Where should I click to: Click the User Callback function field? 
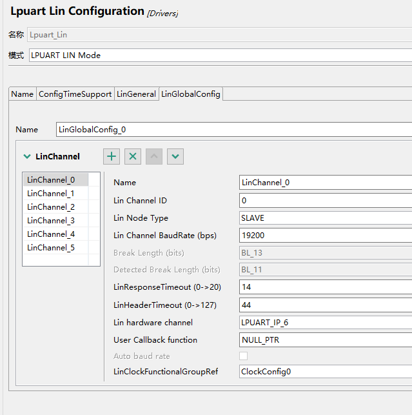325,339
